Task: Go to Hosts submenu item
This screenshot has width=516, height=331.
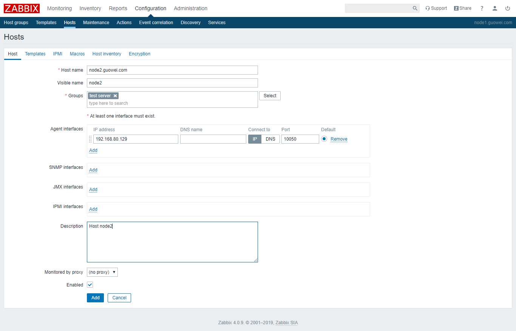Action: pos(70,23)
